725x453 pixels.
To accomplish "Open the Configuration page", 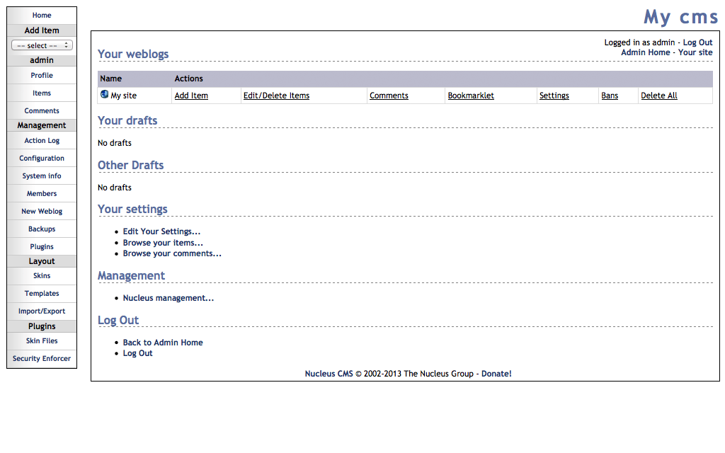I will (x=41, y=158).
